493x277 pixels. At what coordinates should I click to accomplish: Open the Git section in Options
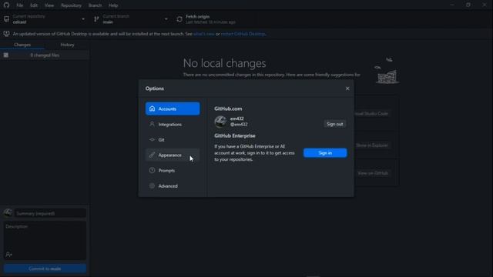[173, 140]
